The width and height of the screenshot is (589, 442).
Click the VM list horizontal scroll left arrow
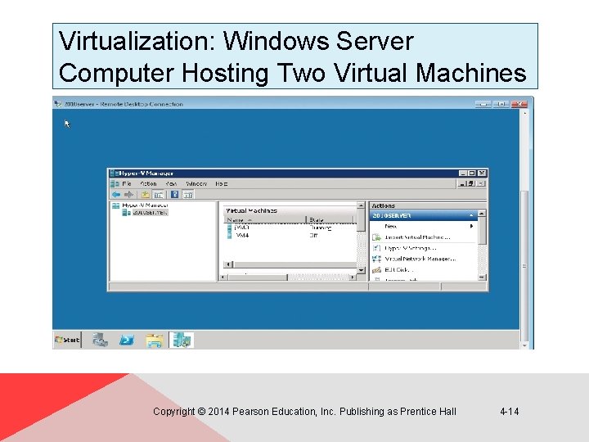pos(228,264)
